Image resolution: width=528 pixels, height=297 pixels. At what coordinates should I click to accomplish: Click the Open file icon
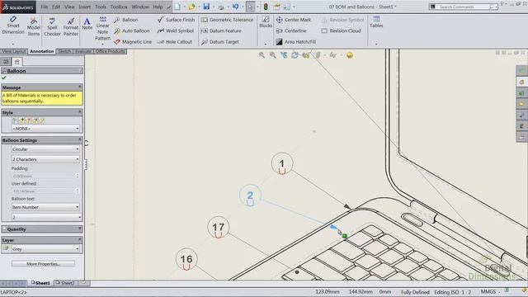191,7
